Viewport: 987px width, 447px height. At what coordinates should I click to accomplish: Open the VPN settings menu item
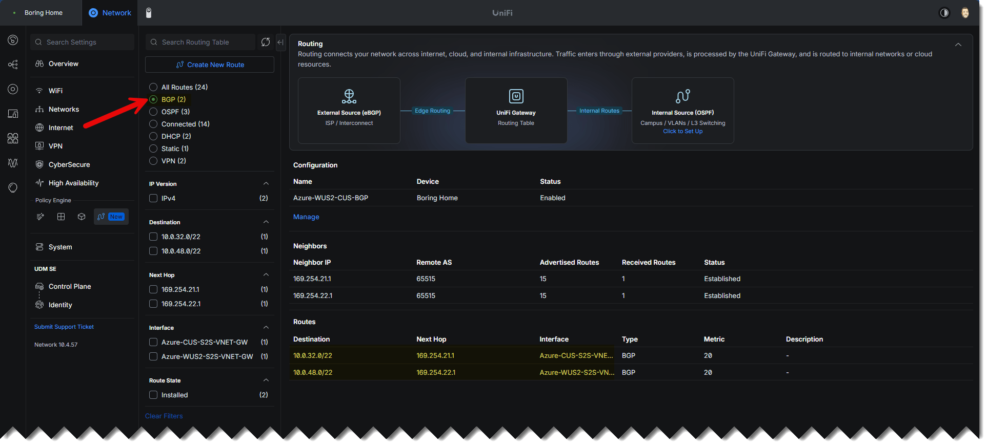pyautogui.click(x=82, y=146)
